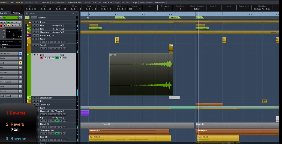Click the inspector record enable button
The width and height of the screenshot is (282, 144).
click(x=1, y=26)
